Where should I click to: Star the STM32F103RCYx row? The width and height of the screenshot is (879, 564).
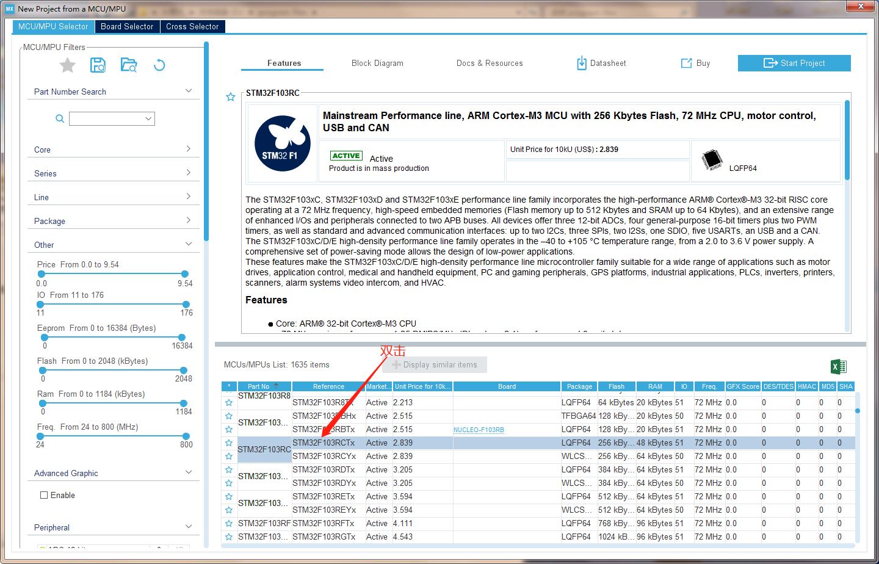pos(229,457)
